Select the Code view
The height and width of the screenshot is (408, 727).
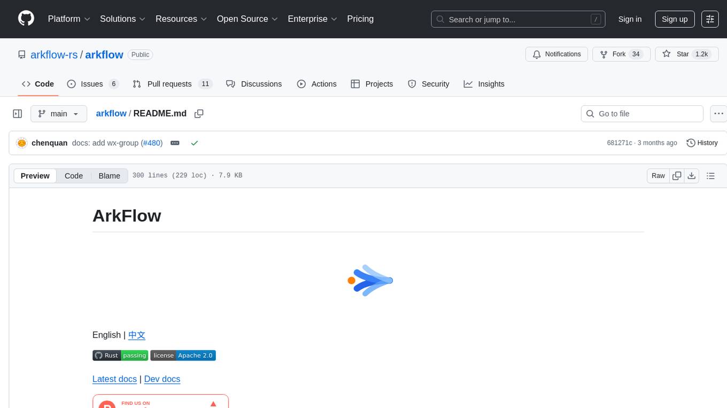pyautogui.click(x=74, y=176)
